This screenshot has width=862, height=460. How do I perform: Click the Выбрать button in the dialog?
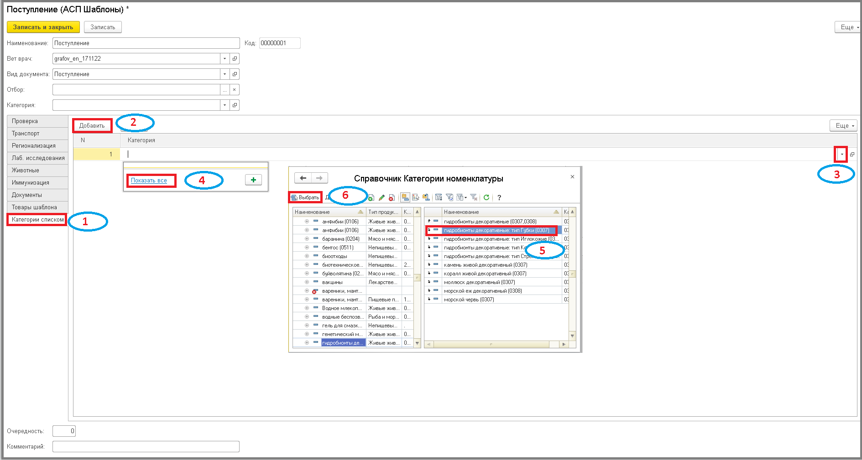(305, 197)
